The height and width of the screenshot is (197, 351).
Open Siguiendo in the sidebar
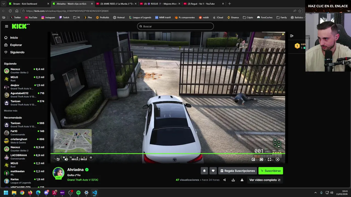tap(17, 52)
